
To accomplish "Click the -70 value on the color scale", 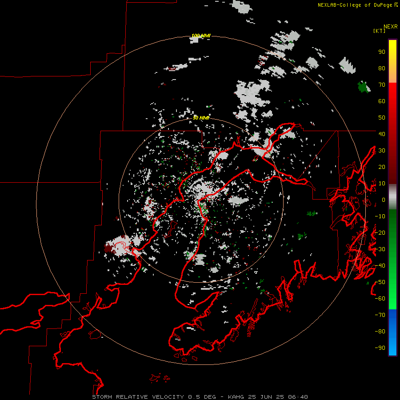I will tap(380, 315).
